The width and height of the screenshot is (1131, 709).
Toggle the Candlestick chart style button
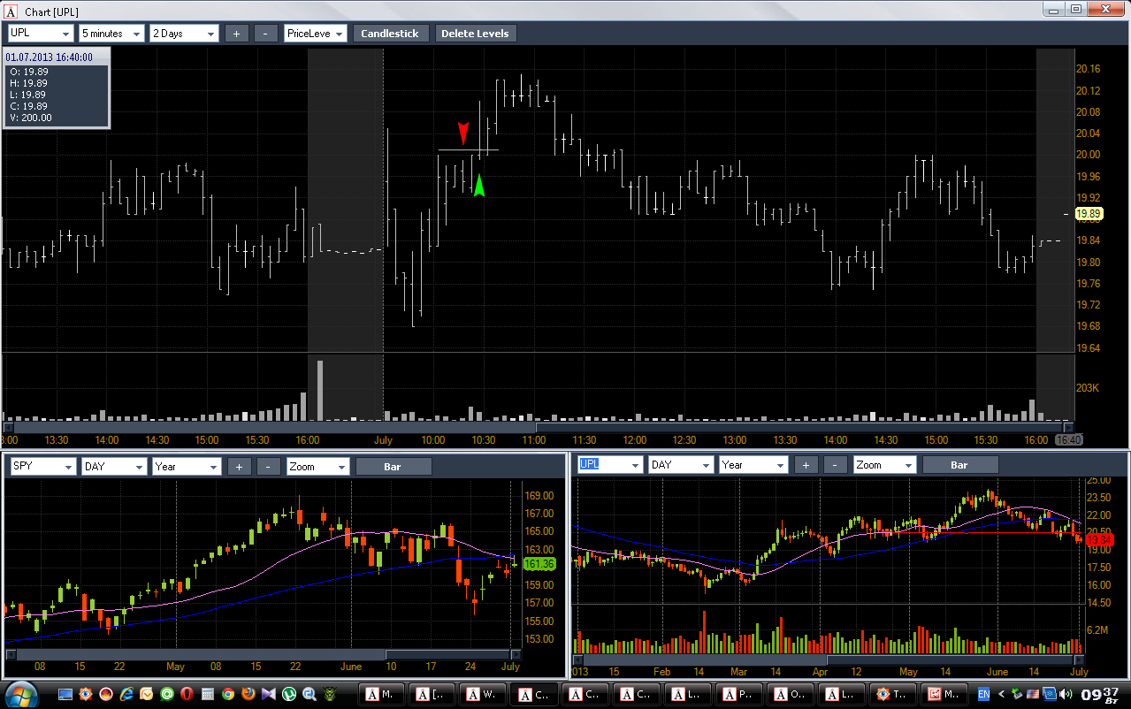pyautogui.click(x=392, y=34)
